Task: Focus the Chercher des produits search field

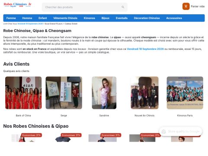Action: coord(84,7)
